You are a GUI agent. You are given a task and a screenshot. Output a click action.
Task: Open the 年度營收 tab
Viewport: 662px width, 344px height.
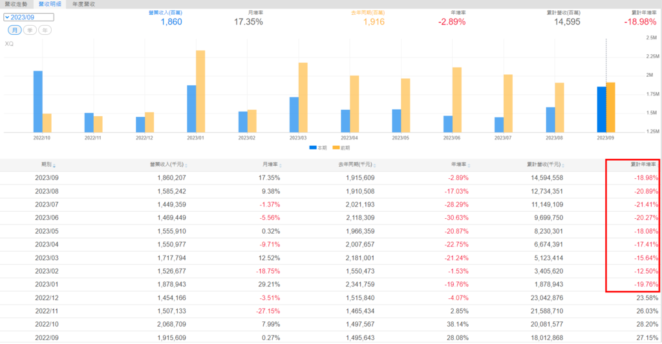[83, 5]
